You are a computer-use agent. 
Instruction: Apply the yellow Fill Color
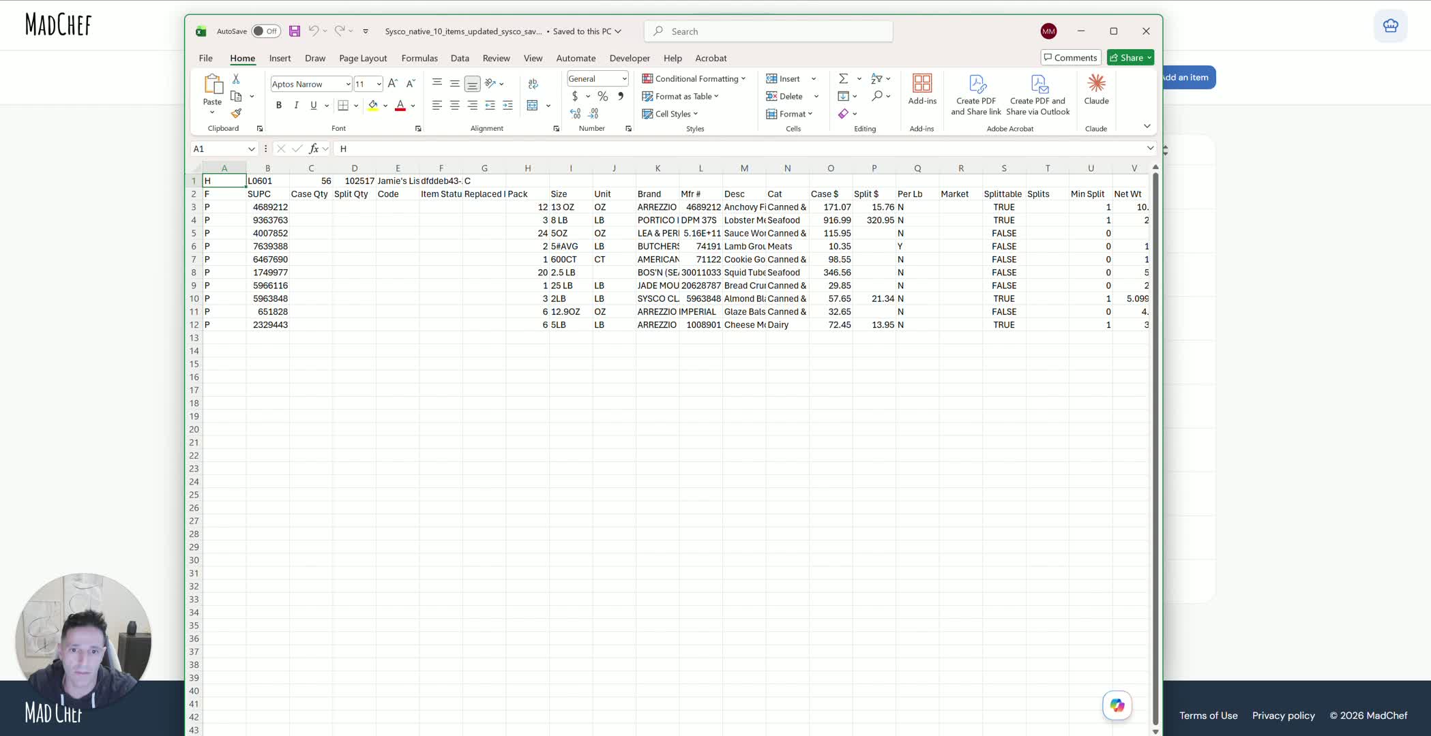point(372,105)
